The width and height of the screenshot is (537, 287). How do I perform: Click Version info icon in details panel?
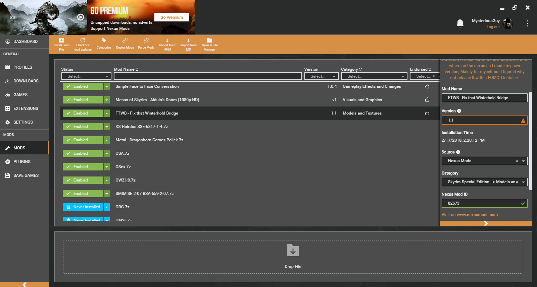pyautogui.click(x=459, y=111)
